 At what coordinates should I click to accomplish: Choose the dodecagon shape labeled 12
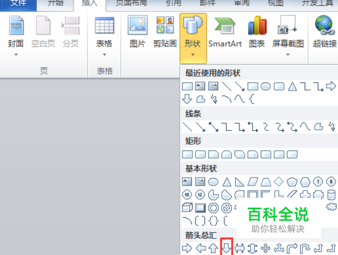200,195
